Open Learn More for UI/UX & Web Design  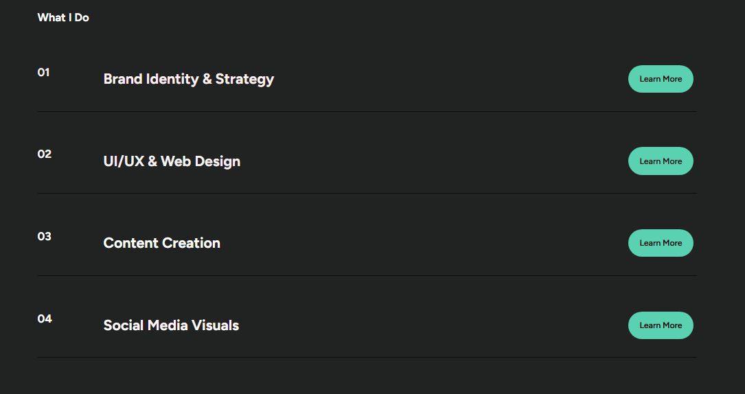(x=661, y=161)
